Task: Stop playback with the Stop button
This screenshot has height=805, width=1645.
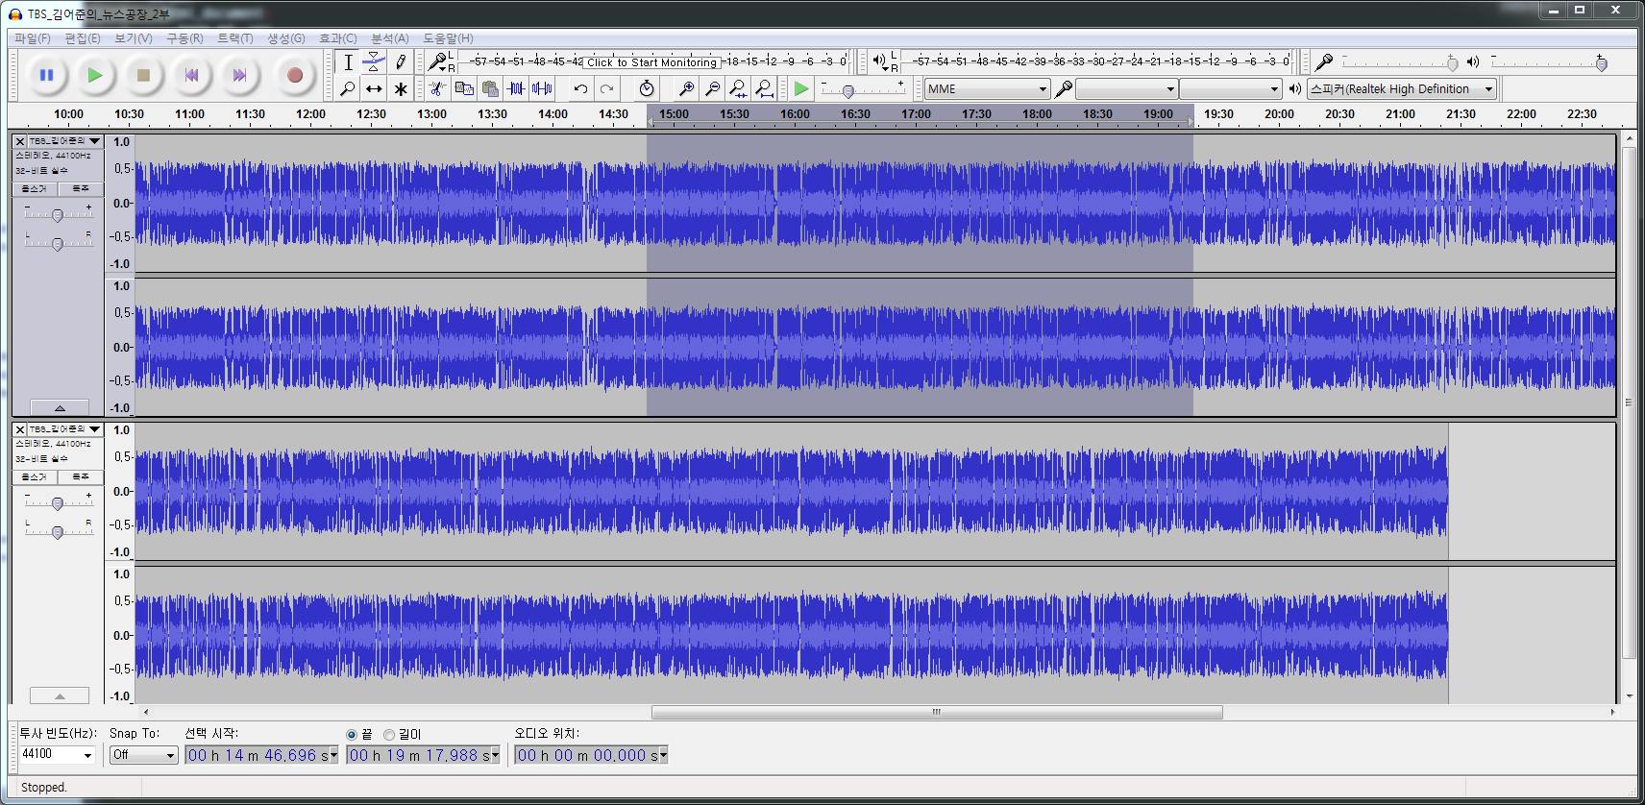Action: click(143, 75)
